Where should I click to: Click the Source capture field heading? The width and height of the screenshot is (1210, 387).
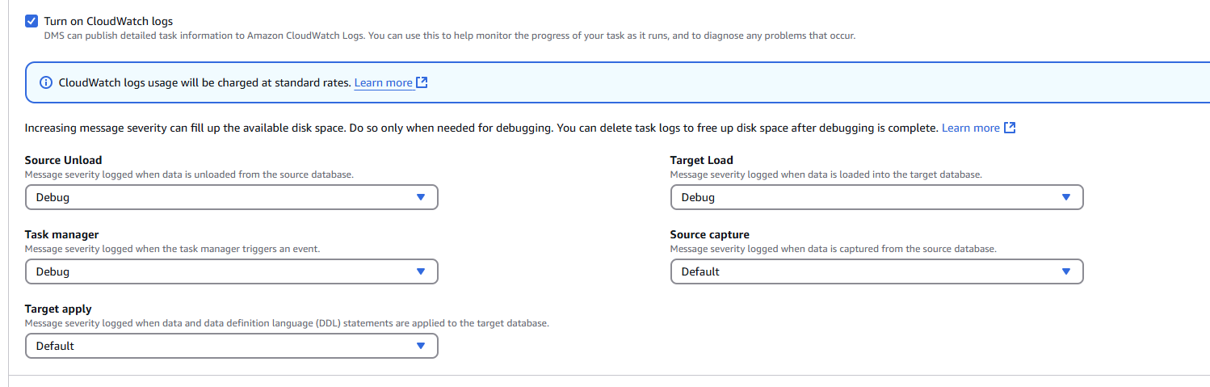pyautogui.click(x=709, y=234)
